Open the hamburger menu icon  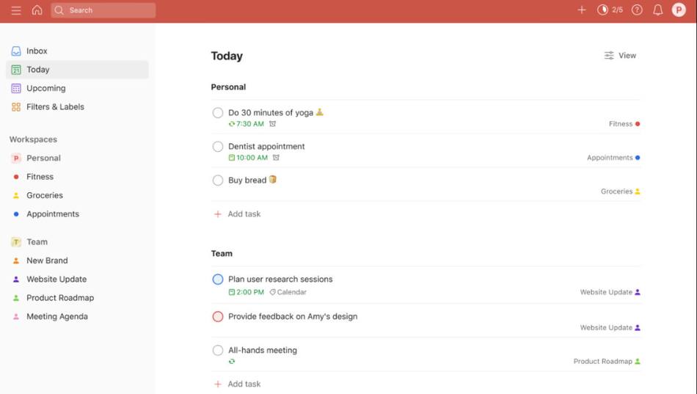16,10
